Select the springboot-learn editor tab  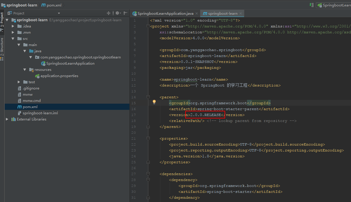(x=223, y=13)
